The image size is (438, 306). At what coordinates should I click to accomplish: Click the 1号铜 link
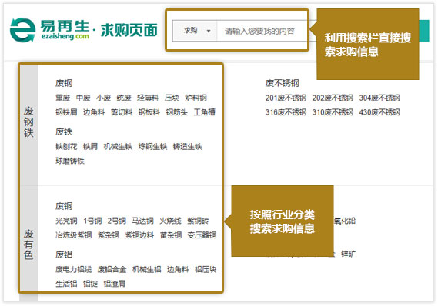[x=92, y=221]
